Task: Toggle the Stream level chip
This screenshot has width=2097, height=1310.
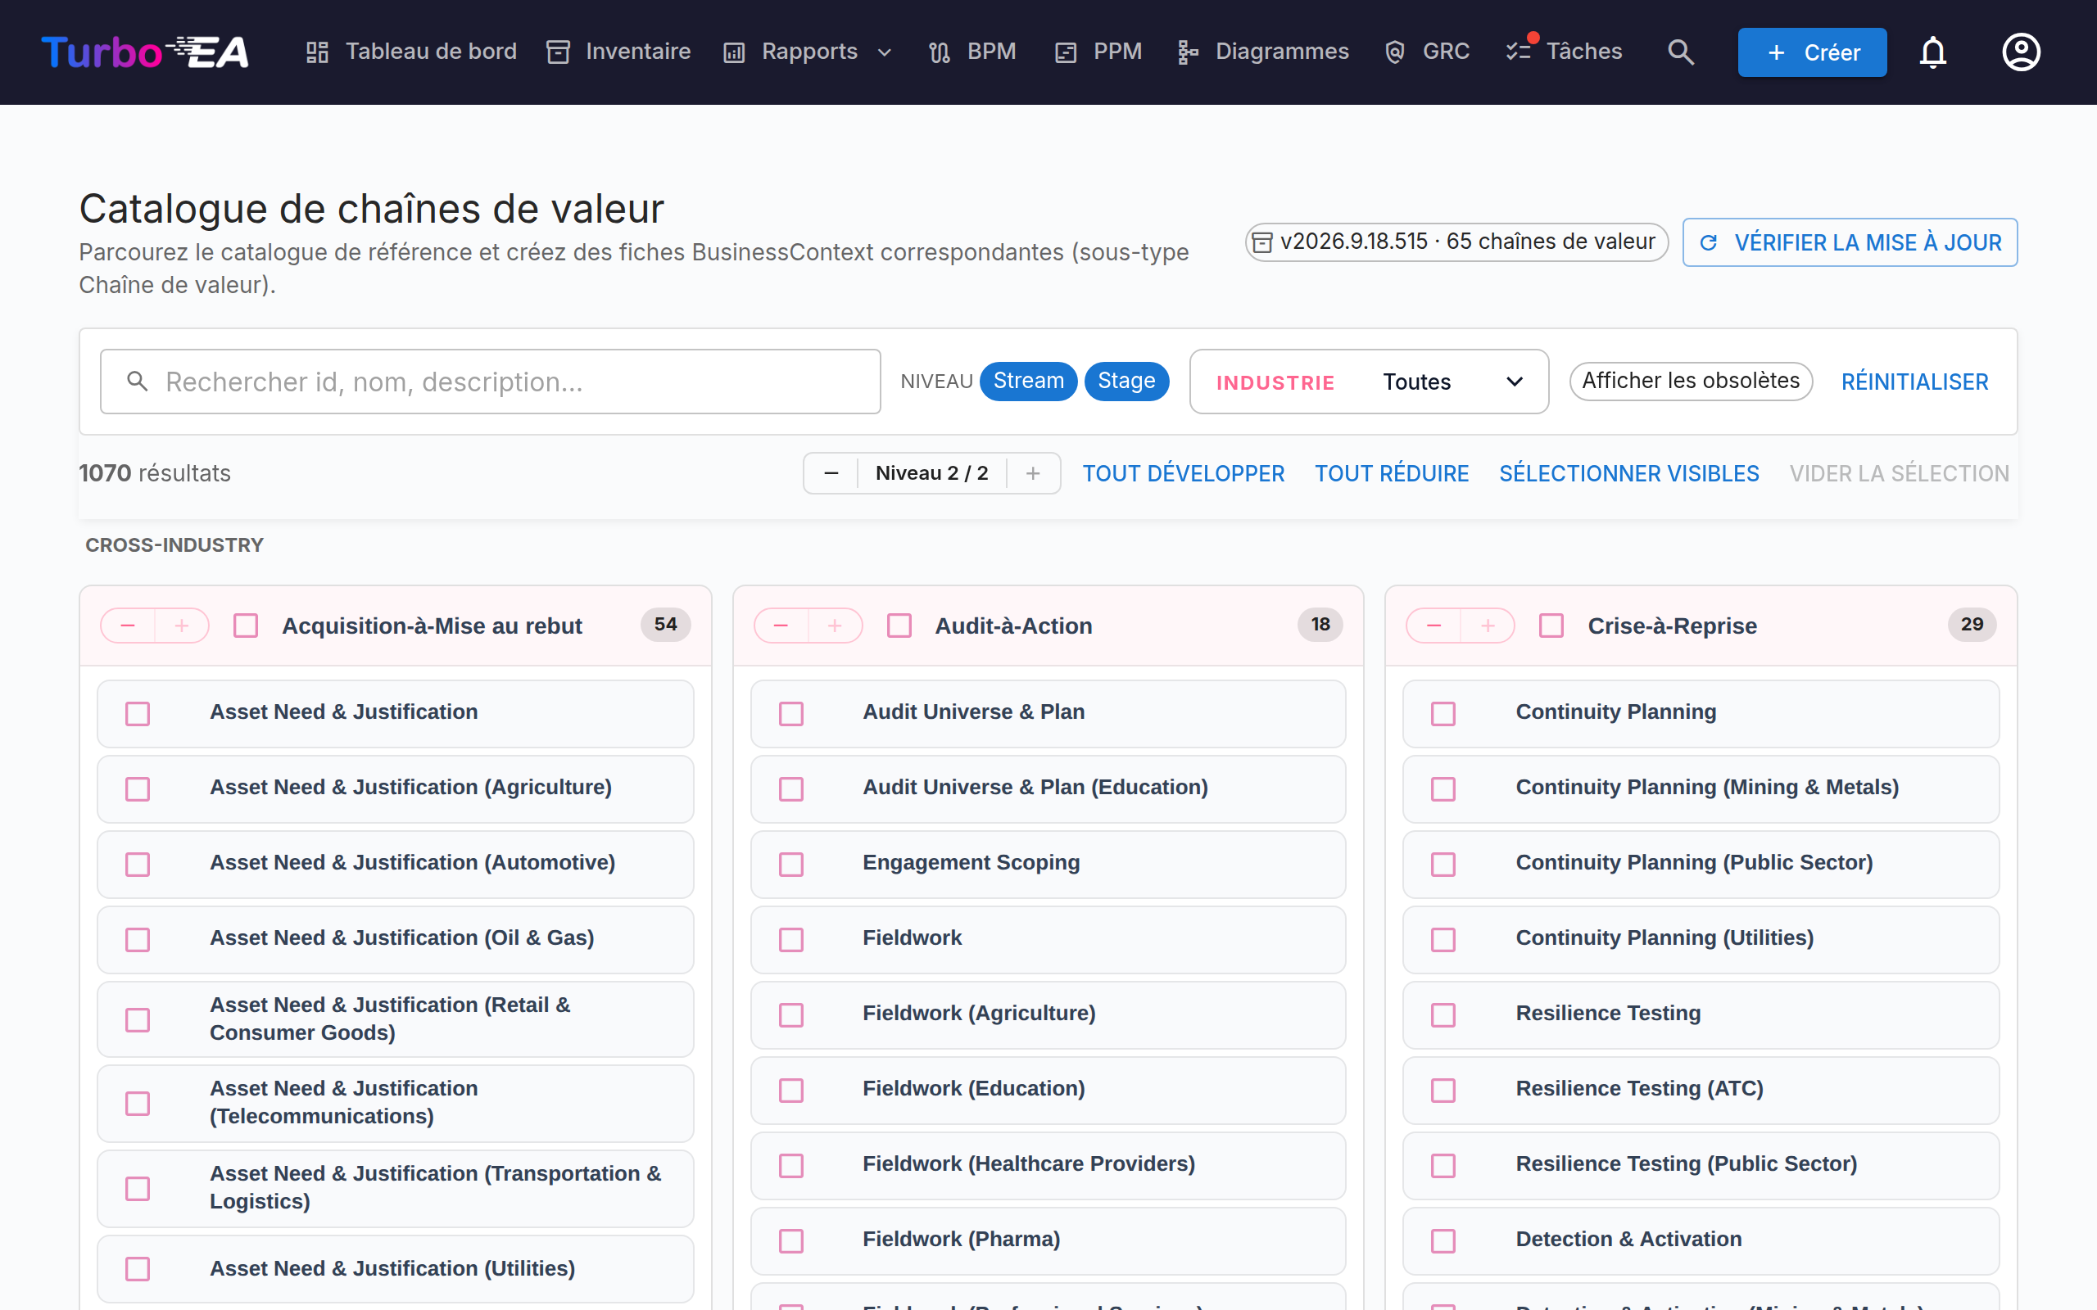Action: 1028,382
